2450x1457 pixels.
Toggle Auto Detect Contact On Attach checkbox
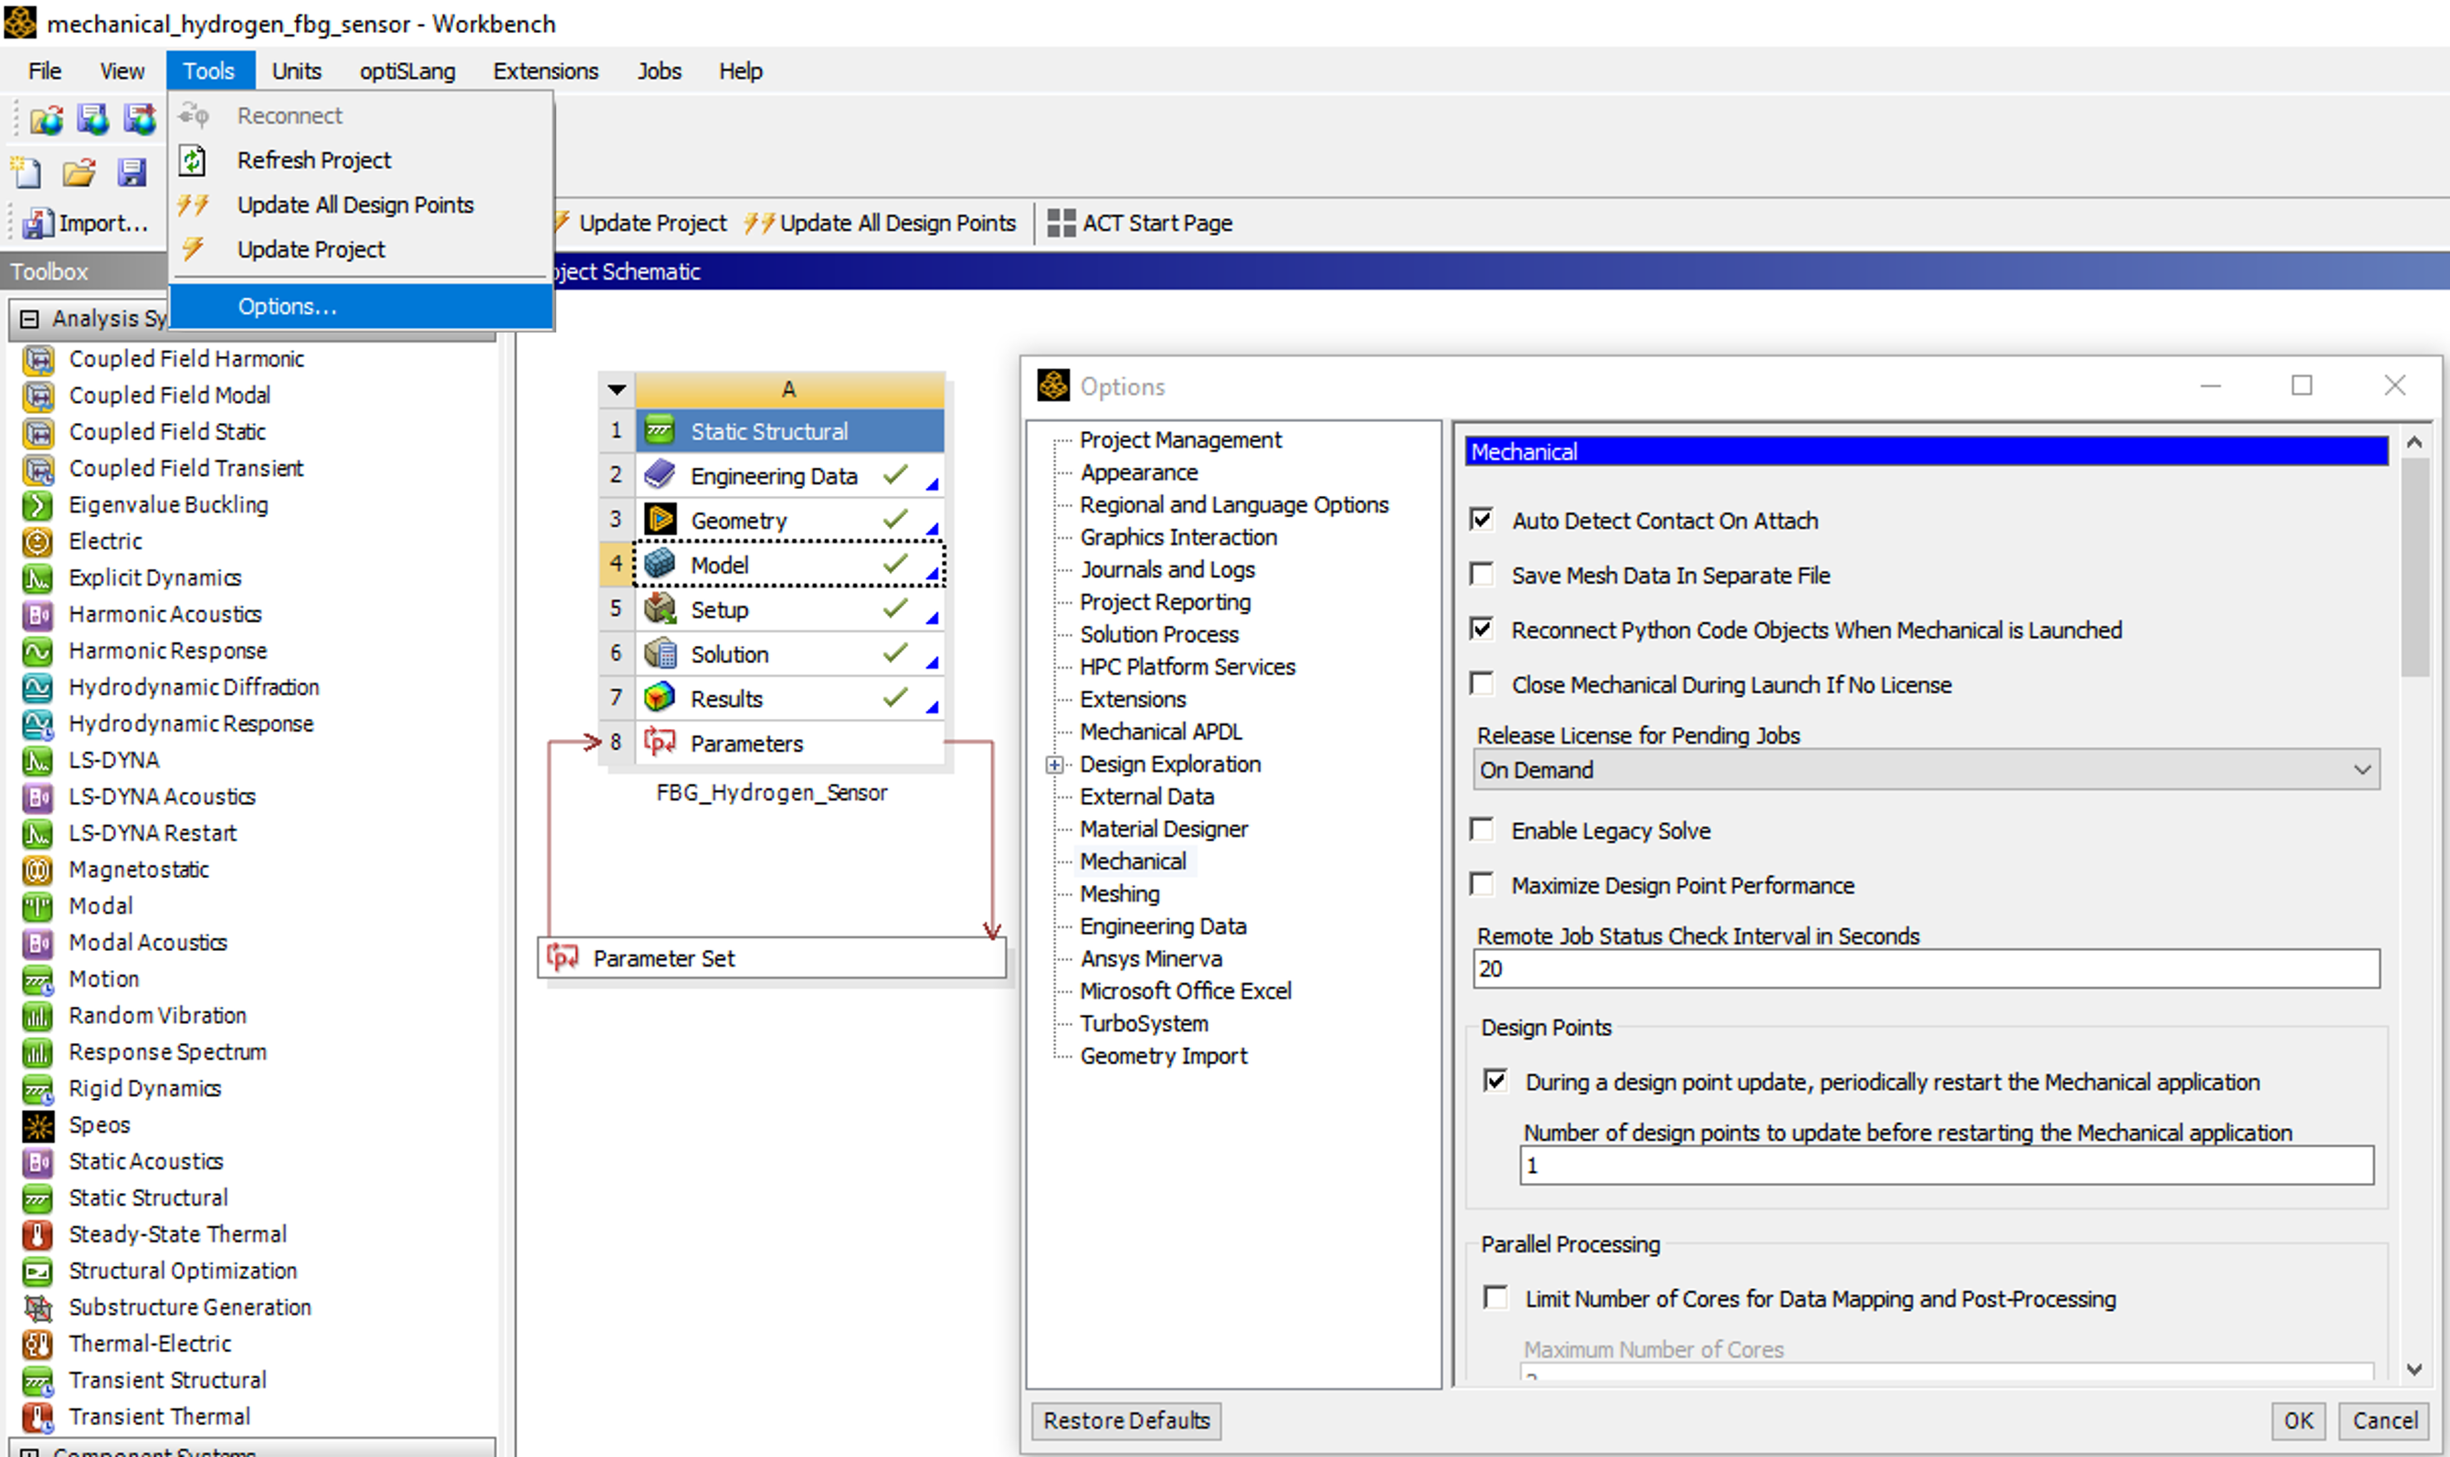coord(1481,520)
